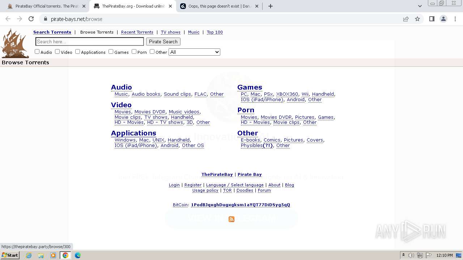The height and width of the screenshot is (260, 463).
Task: Browse FLAC audio torrents
Action: [200, 94]
